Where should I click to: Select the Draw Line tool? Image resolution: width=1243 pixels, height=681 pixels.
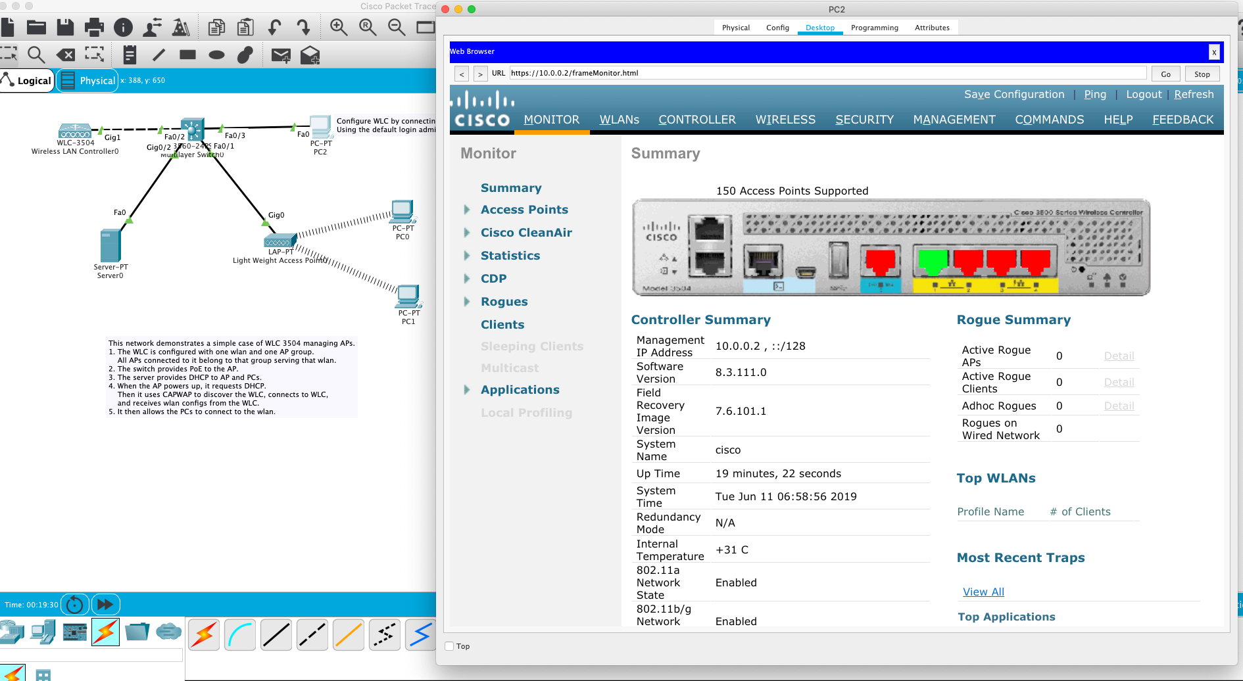(158, 55)
